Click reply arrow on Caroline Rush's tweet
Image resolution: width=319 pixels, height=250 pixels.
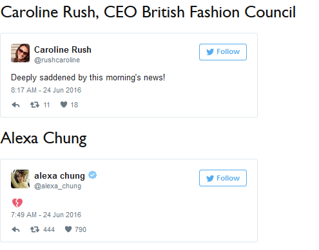15,105
